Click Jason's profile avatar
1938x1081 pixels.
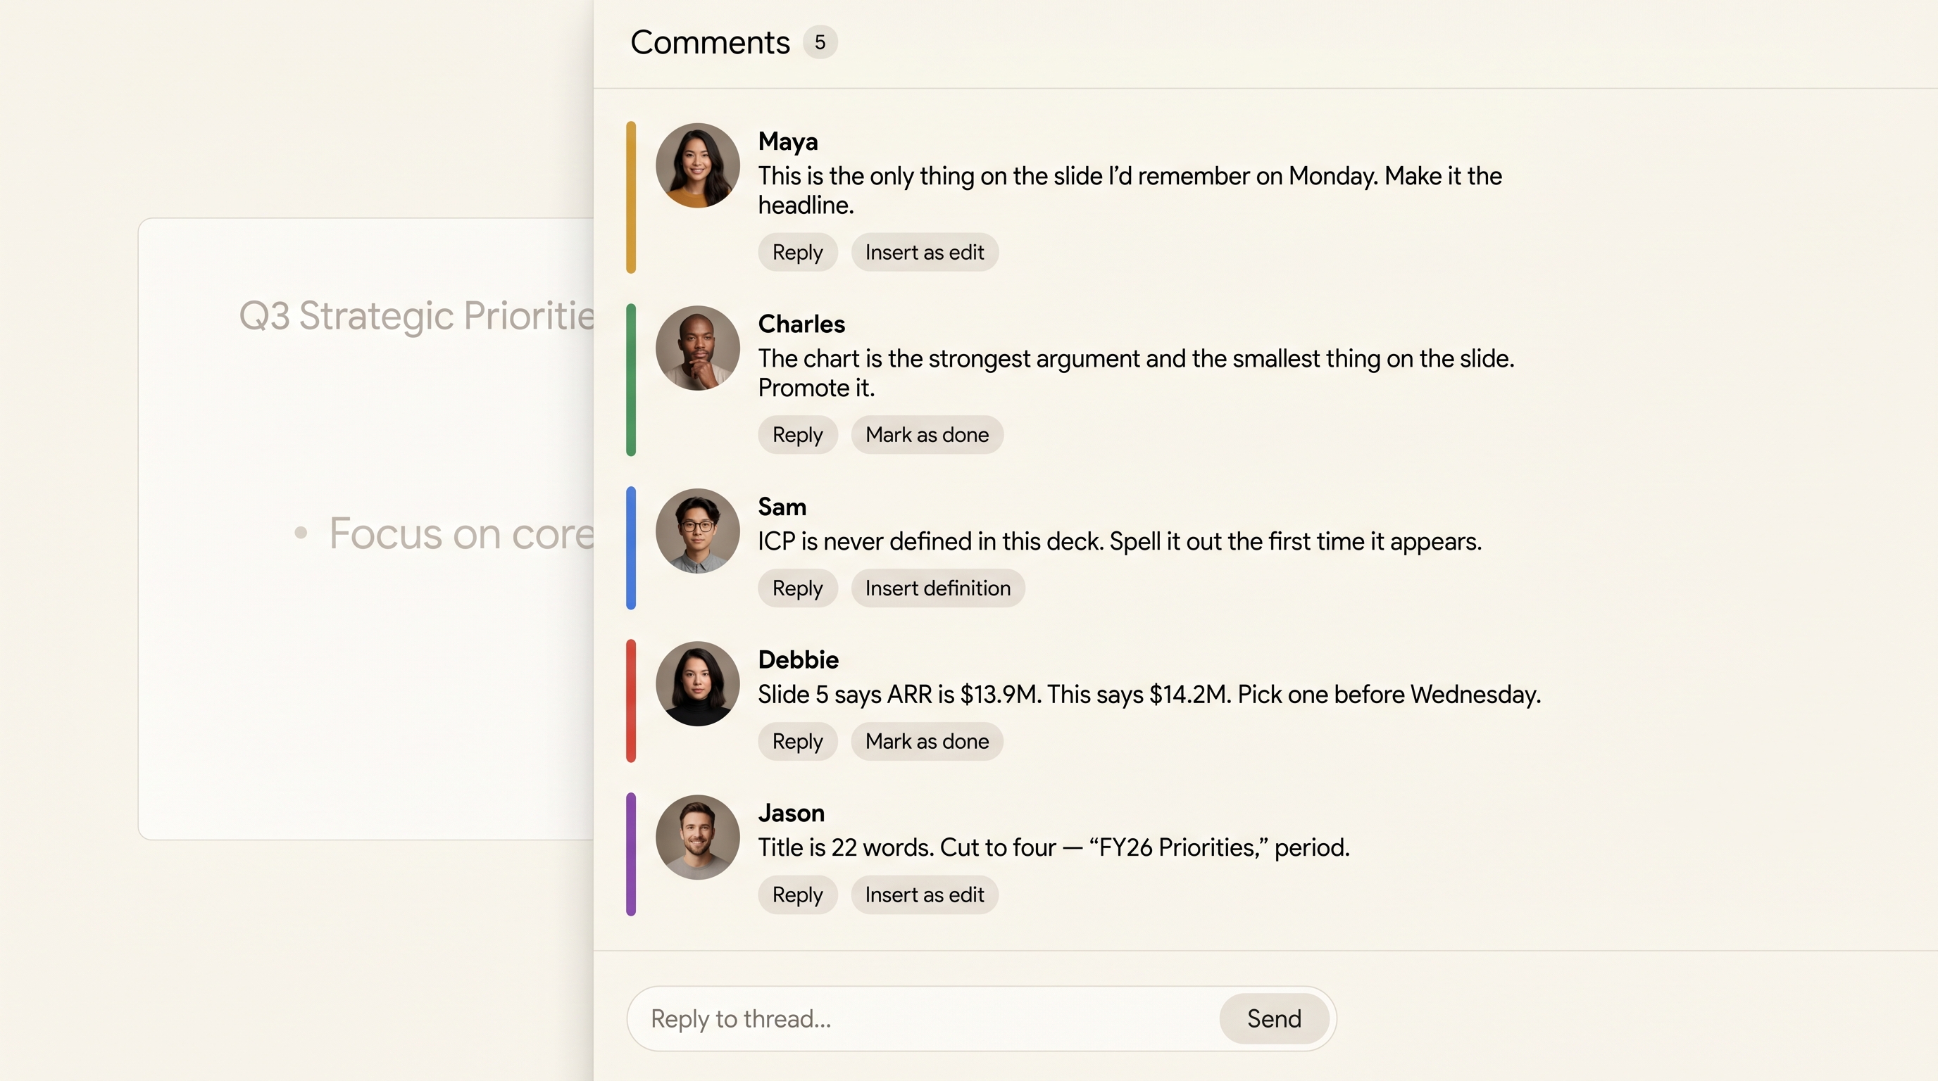[697, 837]
